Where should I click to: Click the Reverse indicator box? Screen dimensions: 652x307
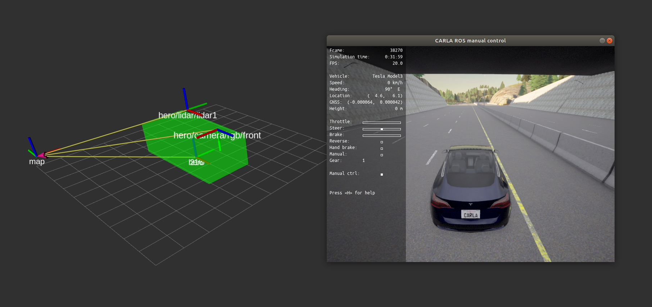click(x=382, y=142)
